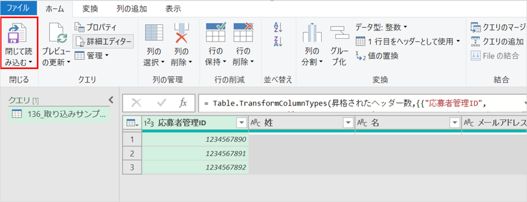Click inside the formula bar text

tap(361, 103)
